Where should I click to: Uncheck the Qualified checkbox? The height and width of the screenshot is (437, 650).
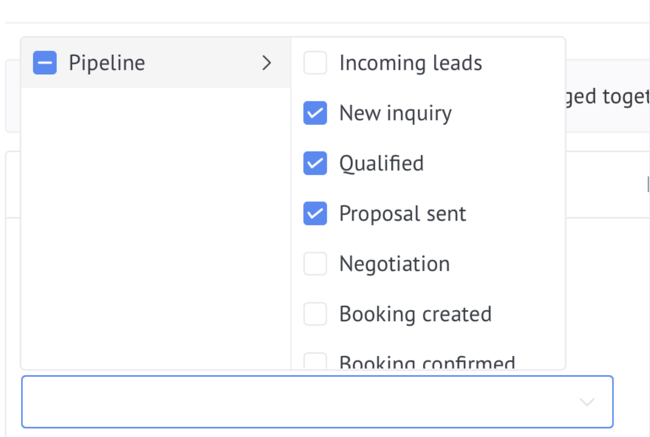coord(315,163)
